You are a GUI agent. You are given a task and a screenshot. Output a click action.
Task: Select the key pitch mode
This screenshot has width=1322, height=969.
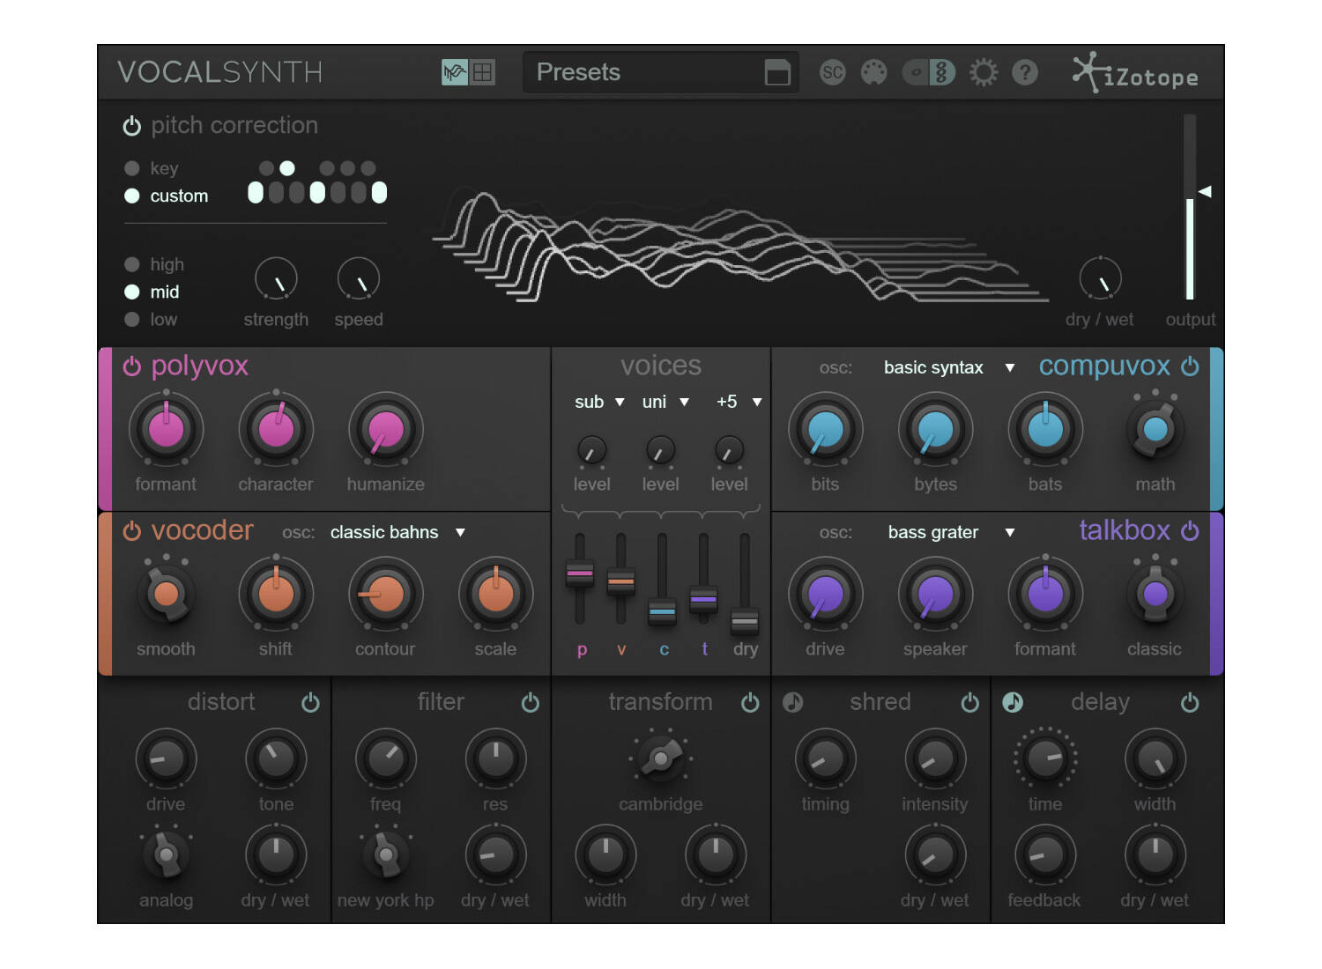click(152, 168)
